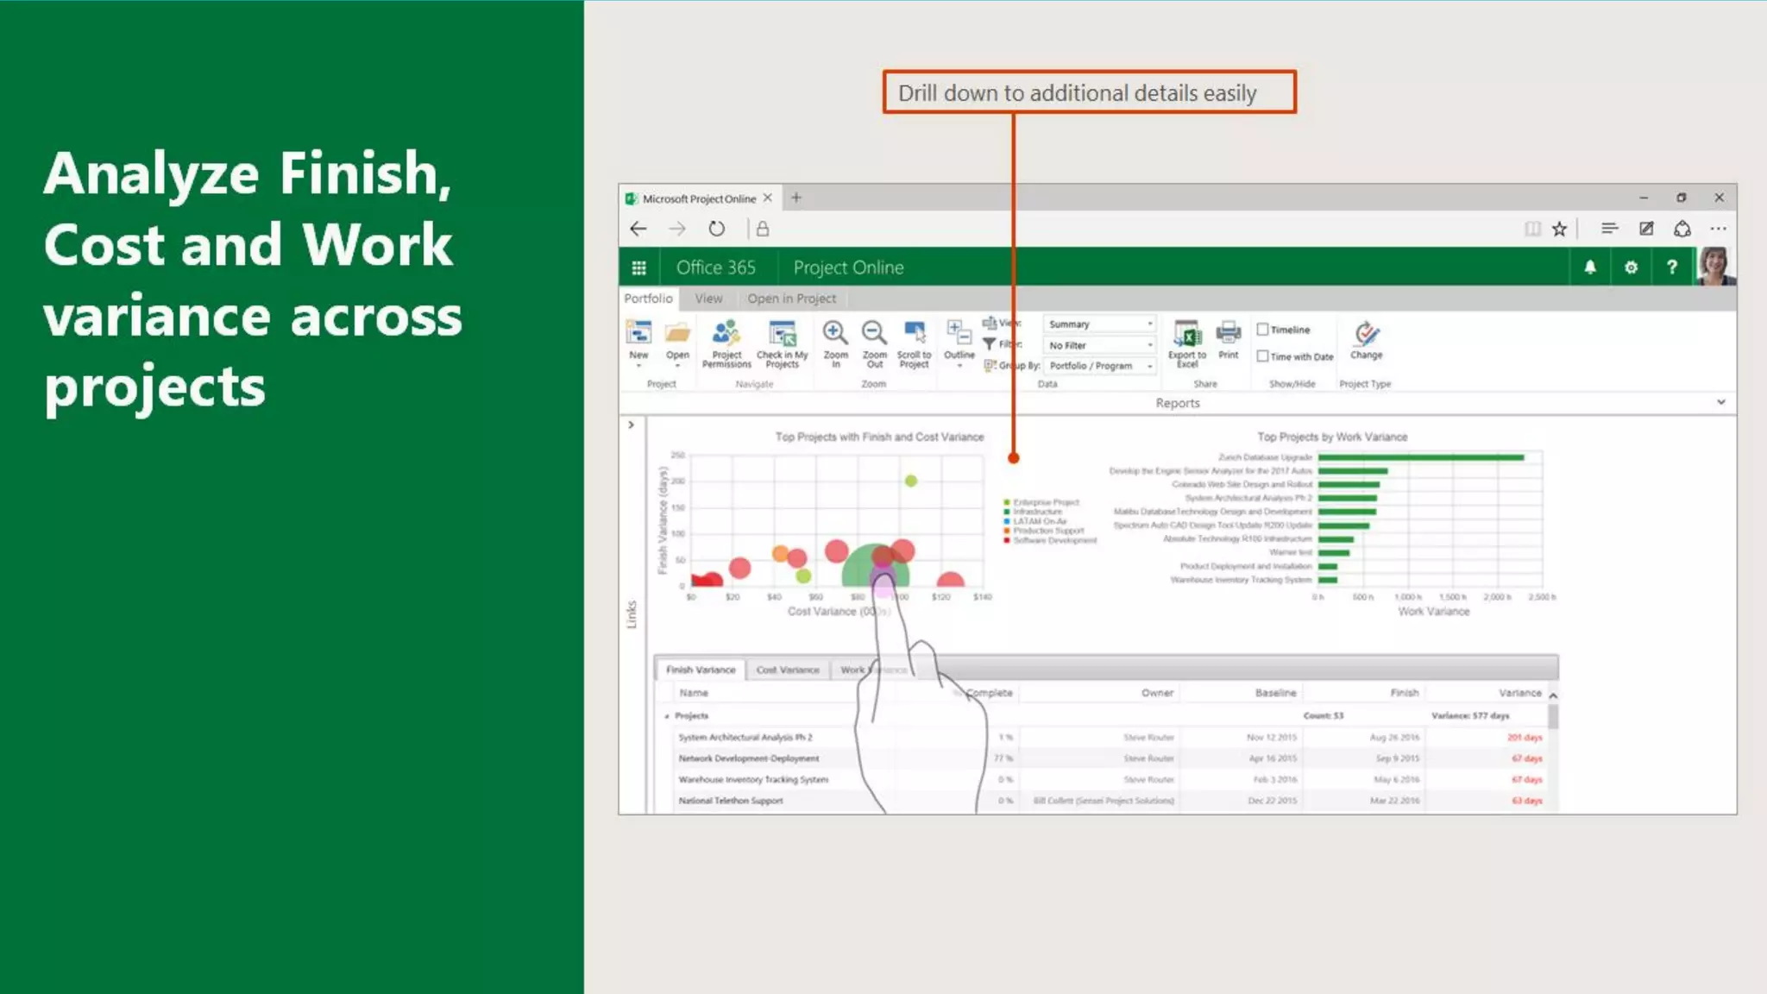
Task: Click the Zoom In magnifier icon
Action: click(x=834, y=333)
